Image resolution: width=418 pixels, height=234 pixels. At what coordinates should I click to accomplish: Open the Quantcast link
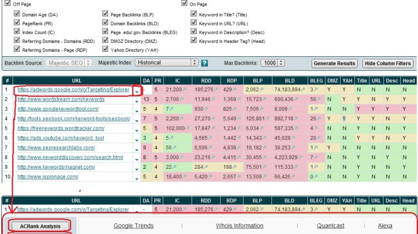click(330, 226)
